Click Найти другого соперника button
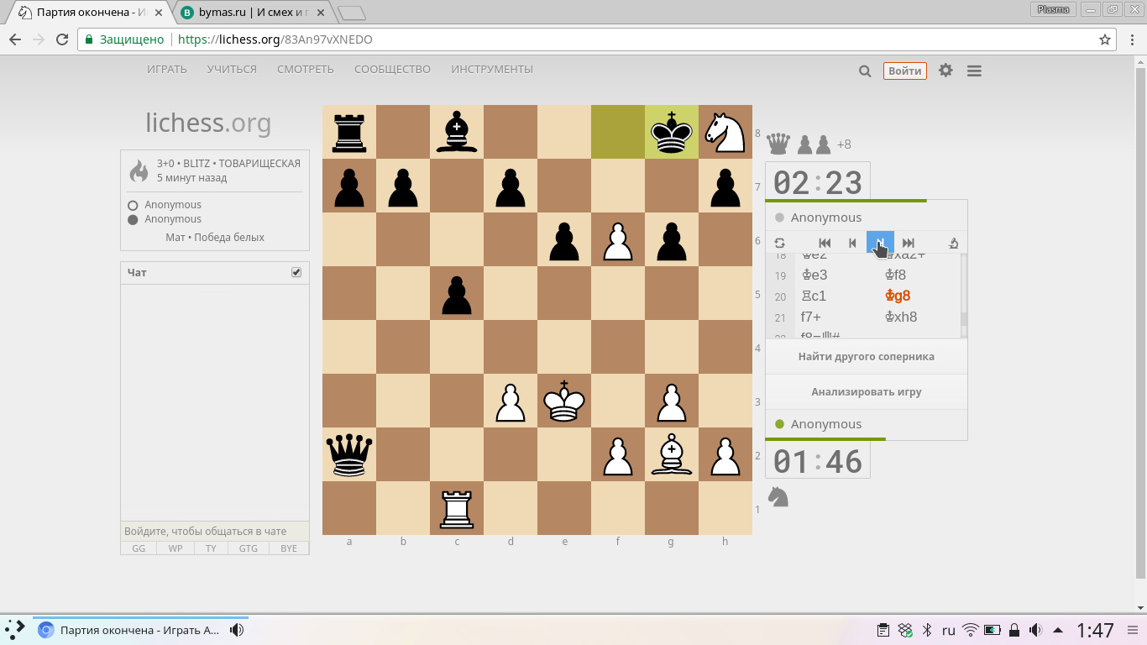The height and width of the screenshot is (645, 1147). [867, 356]
